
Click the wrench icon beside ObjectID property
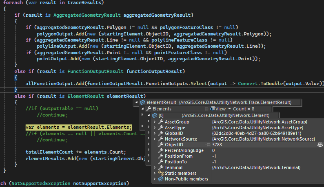pos(161,145)
